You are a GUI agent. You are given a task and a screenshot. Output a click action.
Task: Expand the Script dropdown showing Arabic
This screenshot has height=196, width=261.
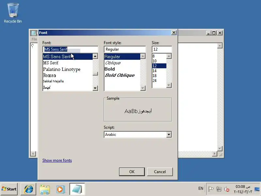pos(169,135)
